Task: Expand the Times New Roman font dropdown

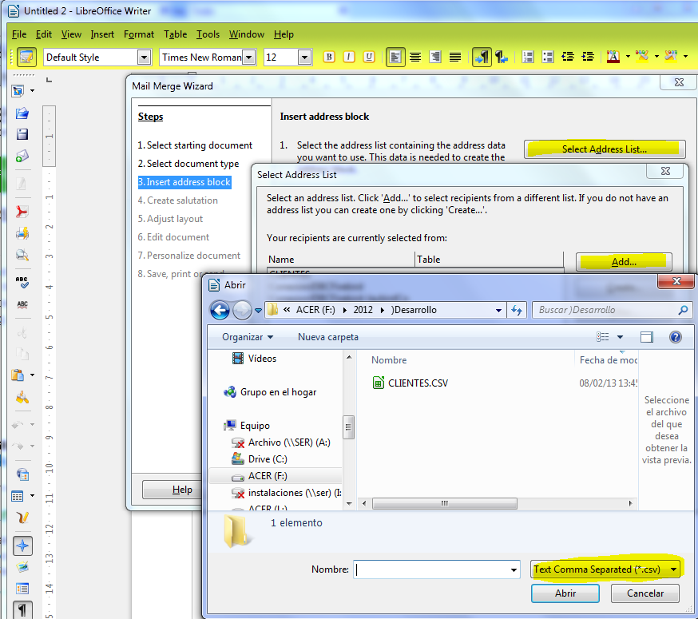Action: (x=249, y=58)
